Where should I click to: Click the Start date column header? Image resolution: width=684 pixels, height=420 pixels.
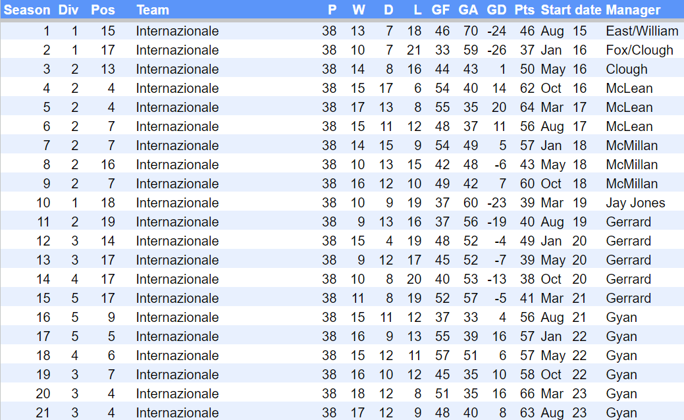pyautogui.click(x=571, y=10)
